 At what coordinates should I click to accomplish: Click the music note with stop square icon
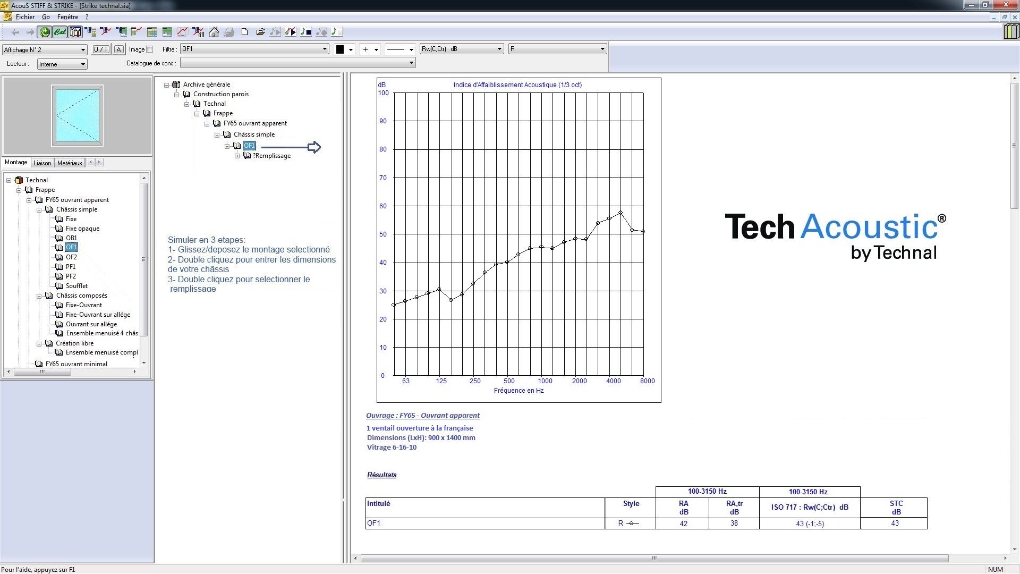click(x=306, y=32)
